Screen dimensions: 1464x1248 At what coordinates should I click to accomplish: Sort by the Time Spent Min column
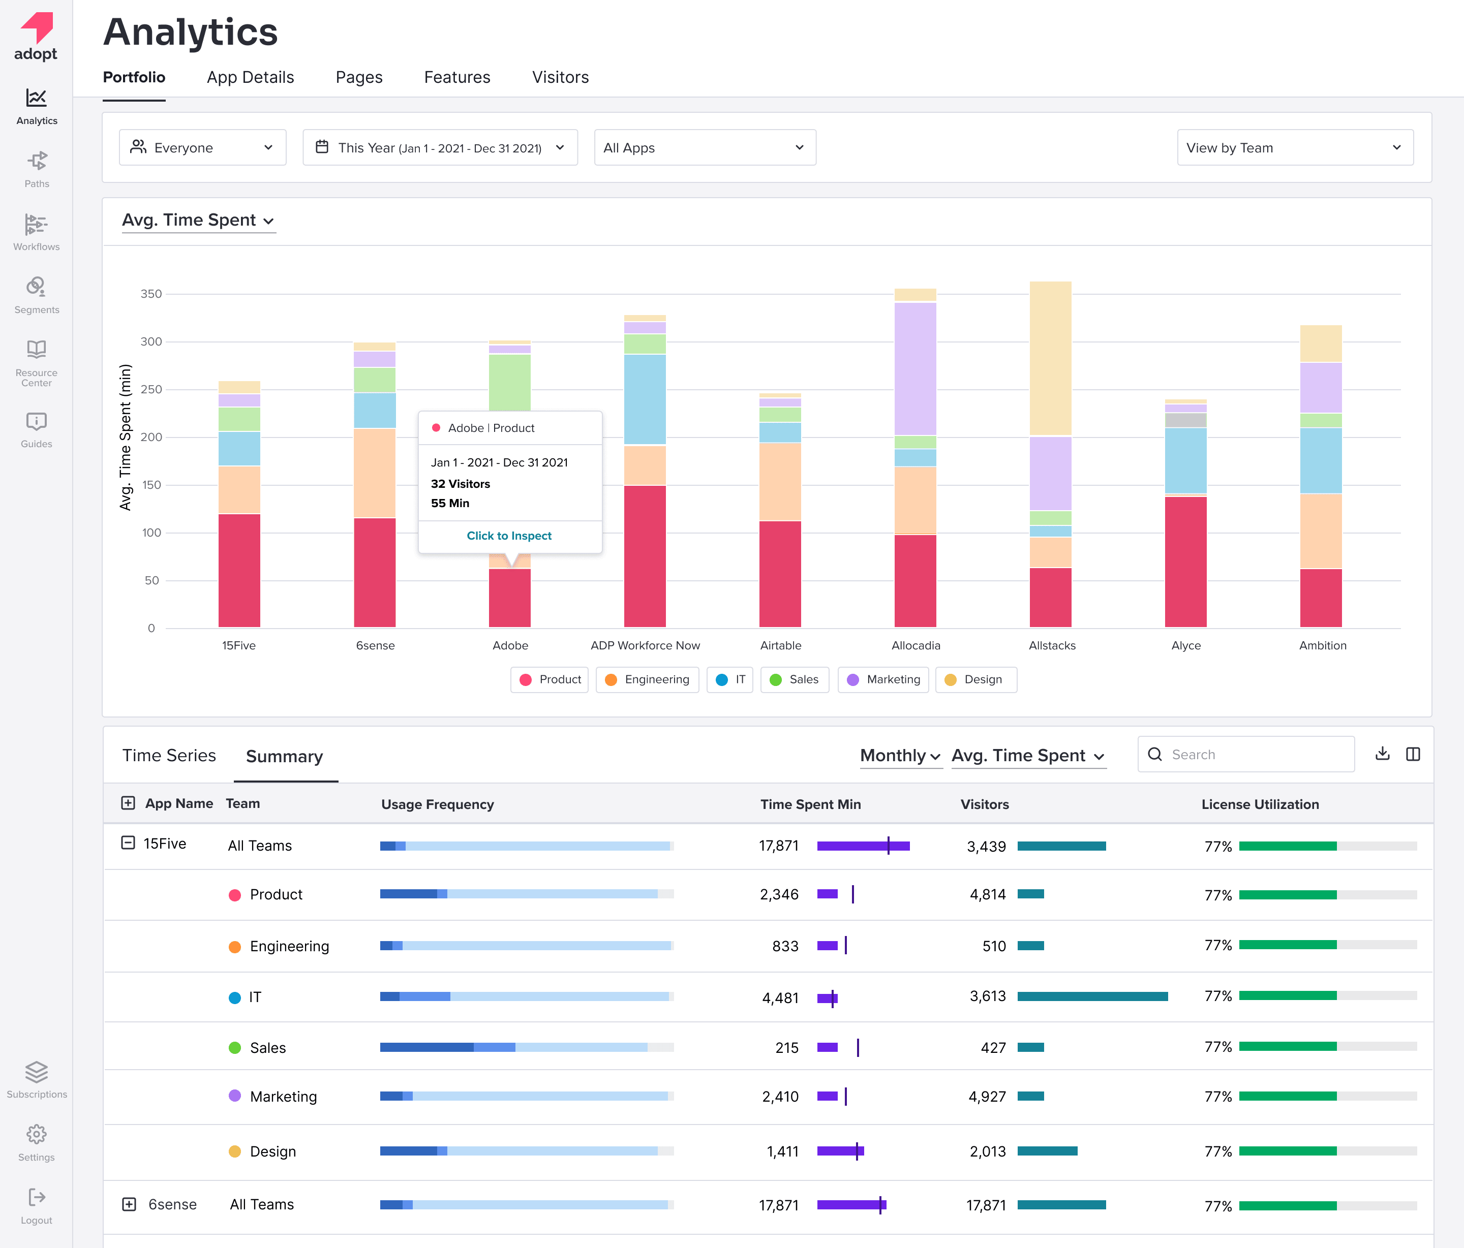810,804
